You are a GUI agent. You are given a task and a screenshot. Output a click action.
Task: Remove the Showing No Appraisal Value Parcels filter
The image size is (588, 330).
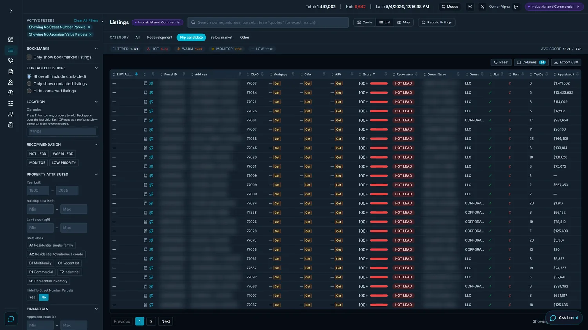[91, 34]
